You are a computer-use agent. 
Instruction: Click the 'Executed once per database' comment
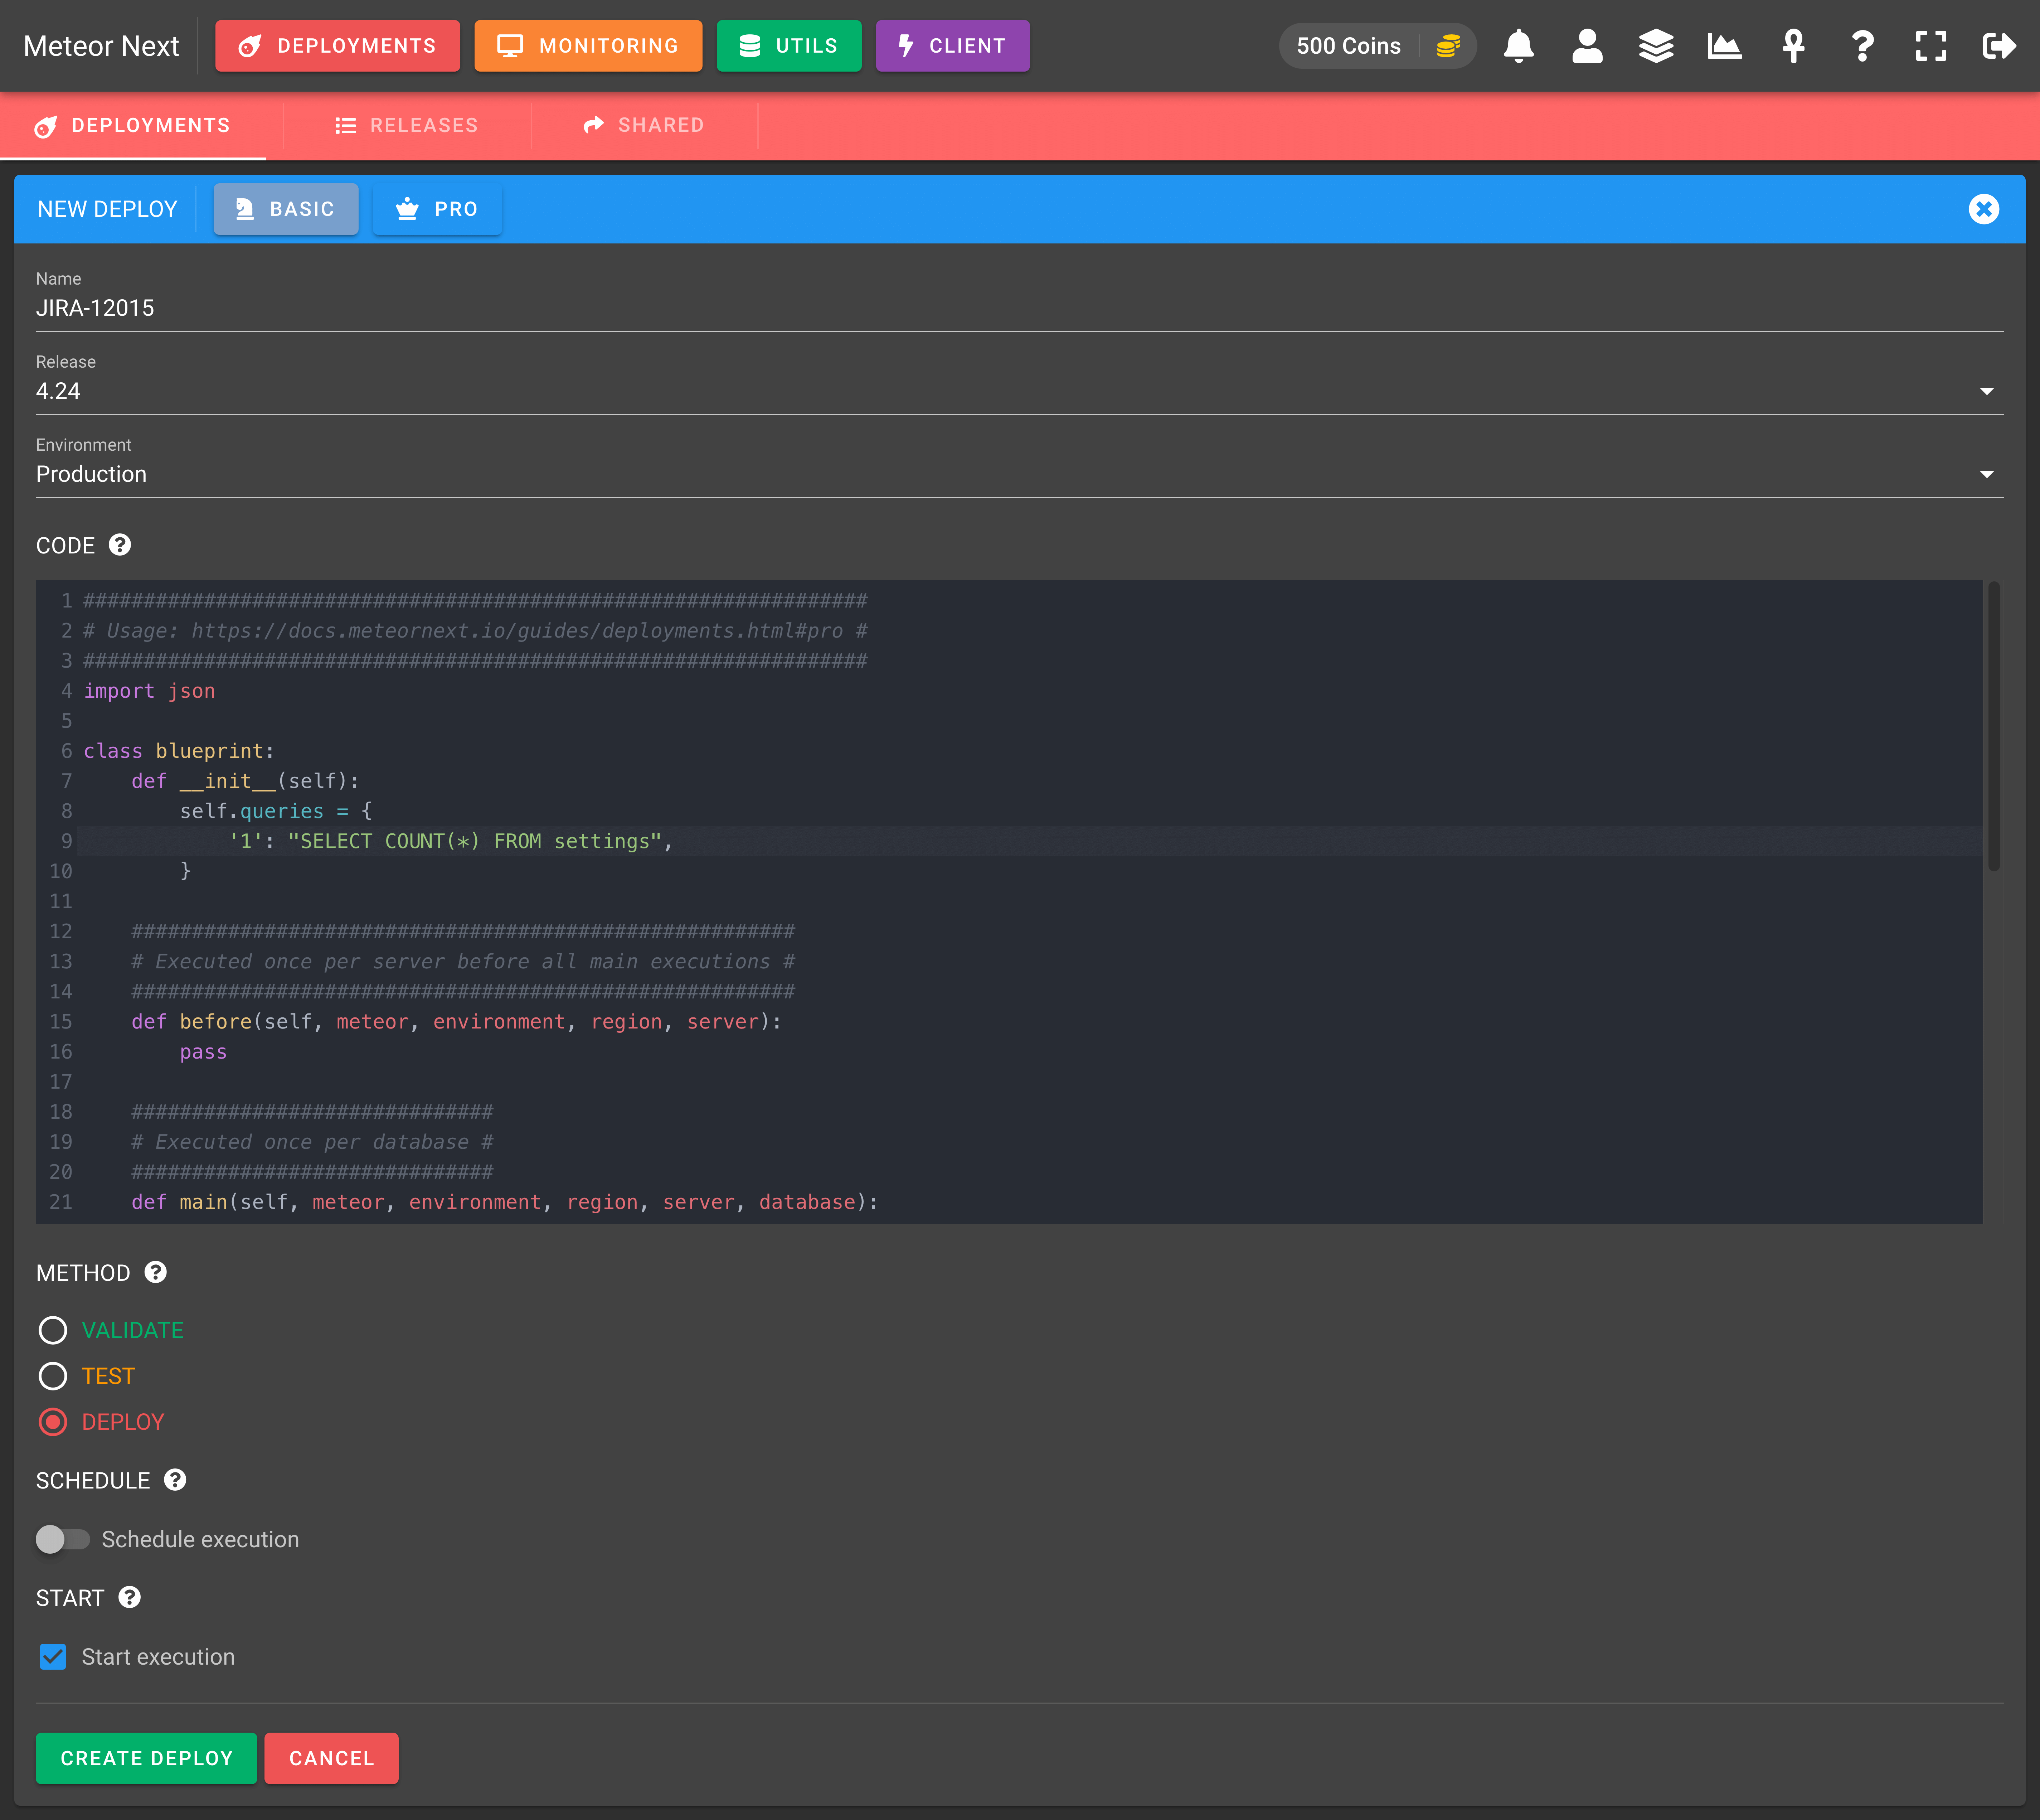click(313, 1142)
